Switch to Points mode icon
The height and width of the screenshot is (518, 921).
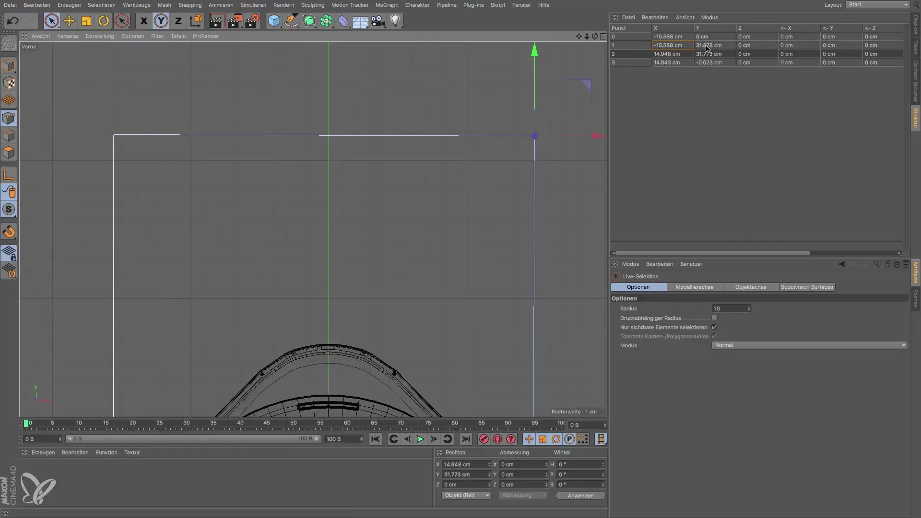coord(9,118)
